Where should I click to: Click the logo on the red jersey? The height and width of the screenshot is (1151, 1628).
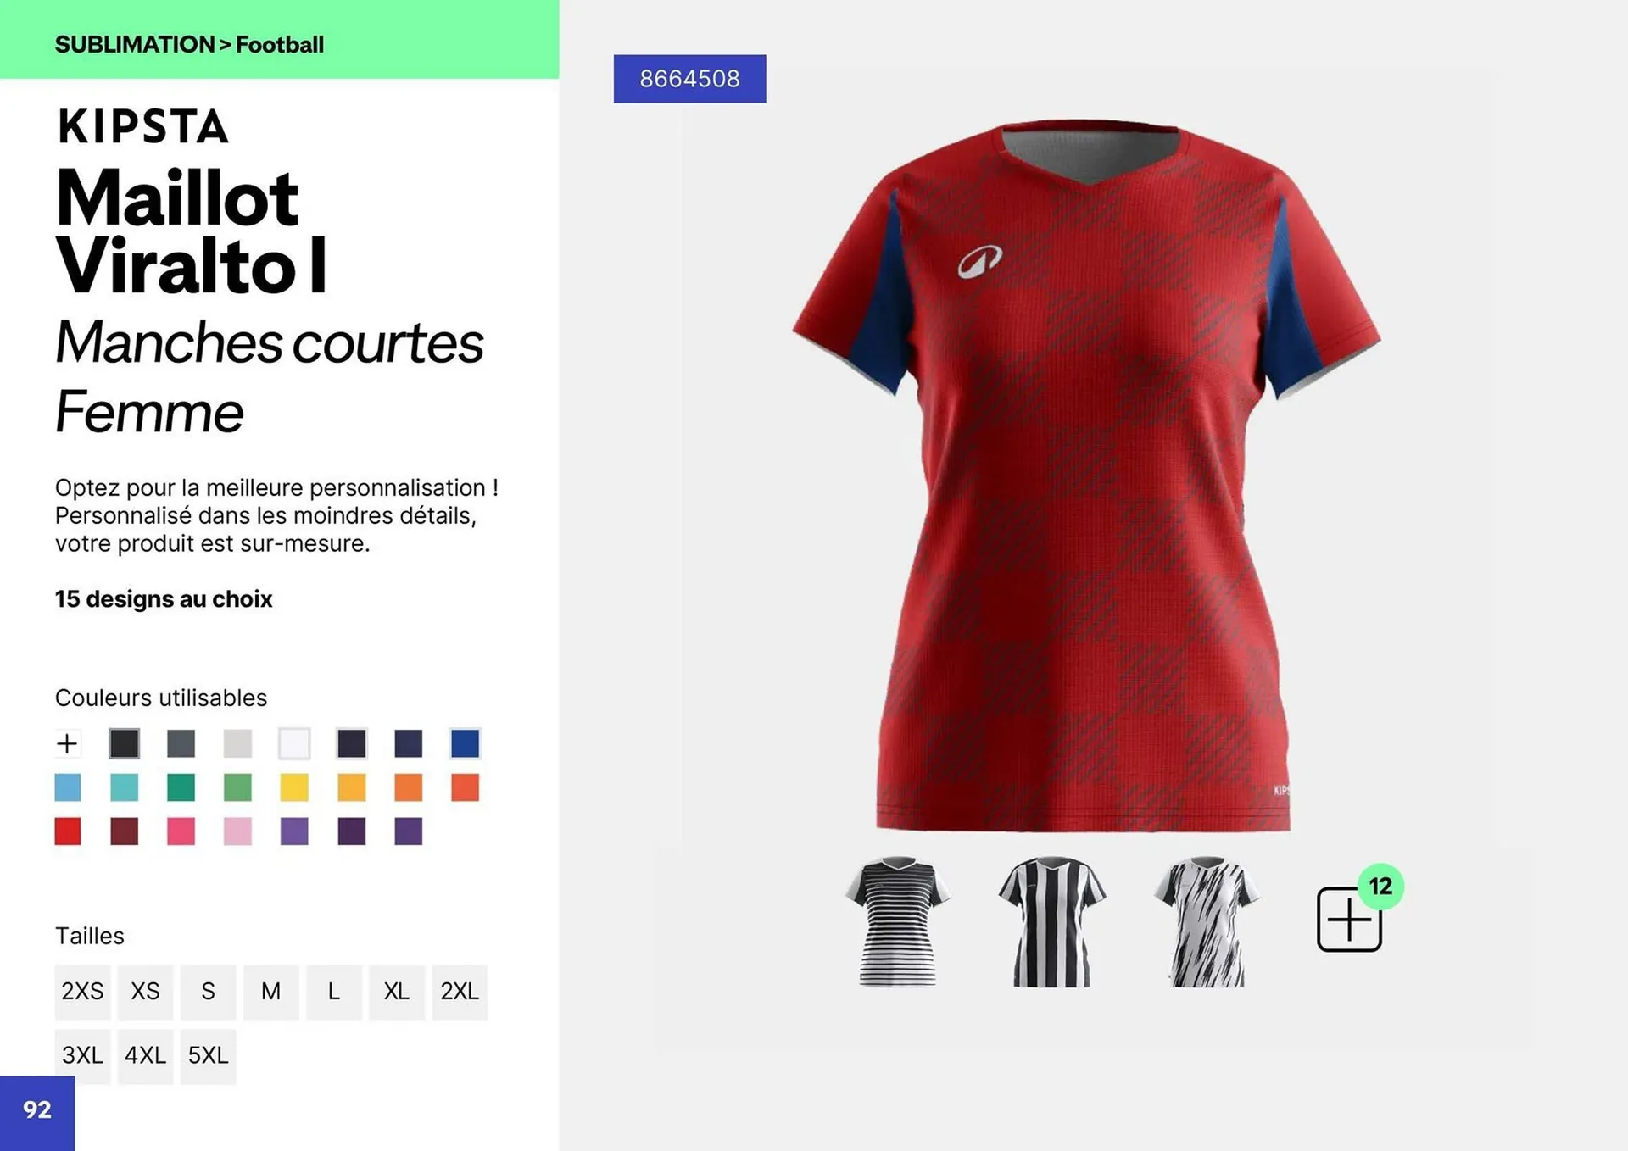coord(980,262)
